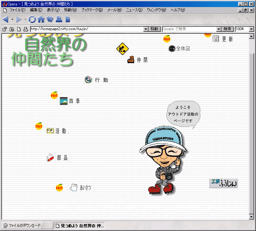256x231 pixels.
Task: Click the compass icon beside 行動
Action: coord(88,80)
